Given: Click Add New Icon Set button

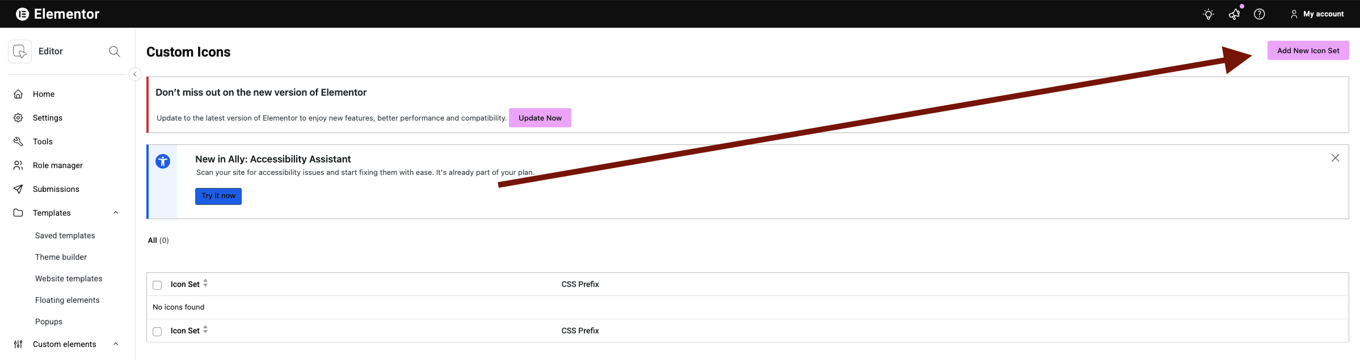Looking at the screenshot, I should pyautogui.click(x=1308, y=50).
